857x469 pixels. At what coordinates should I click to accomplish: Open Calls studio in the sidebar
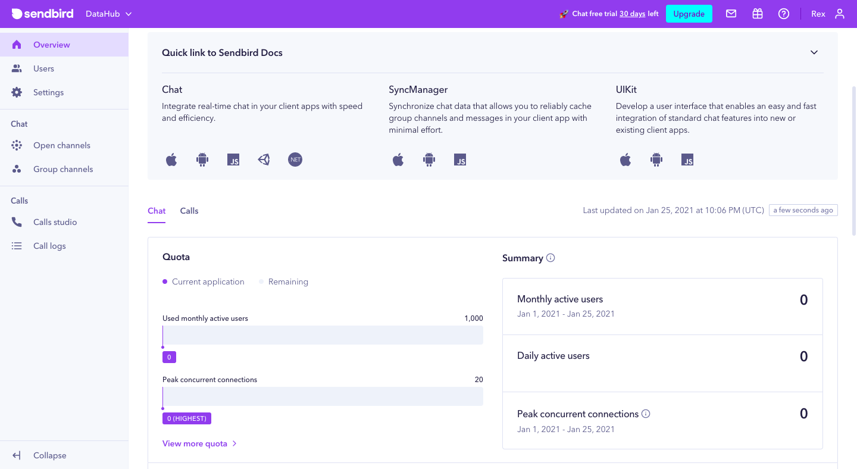tap(64, 222)
